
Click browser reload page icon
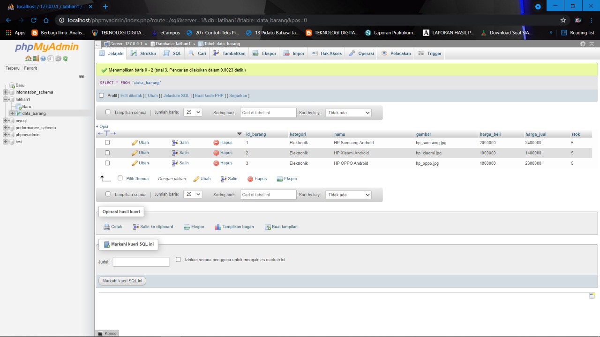(x=34, y=20)
